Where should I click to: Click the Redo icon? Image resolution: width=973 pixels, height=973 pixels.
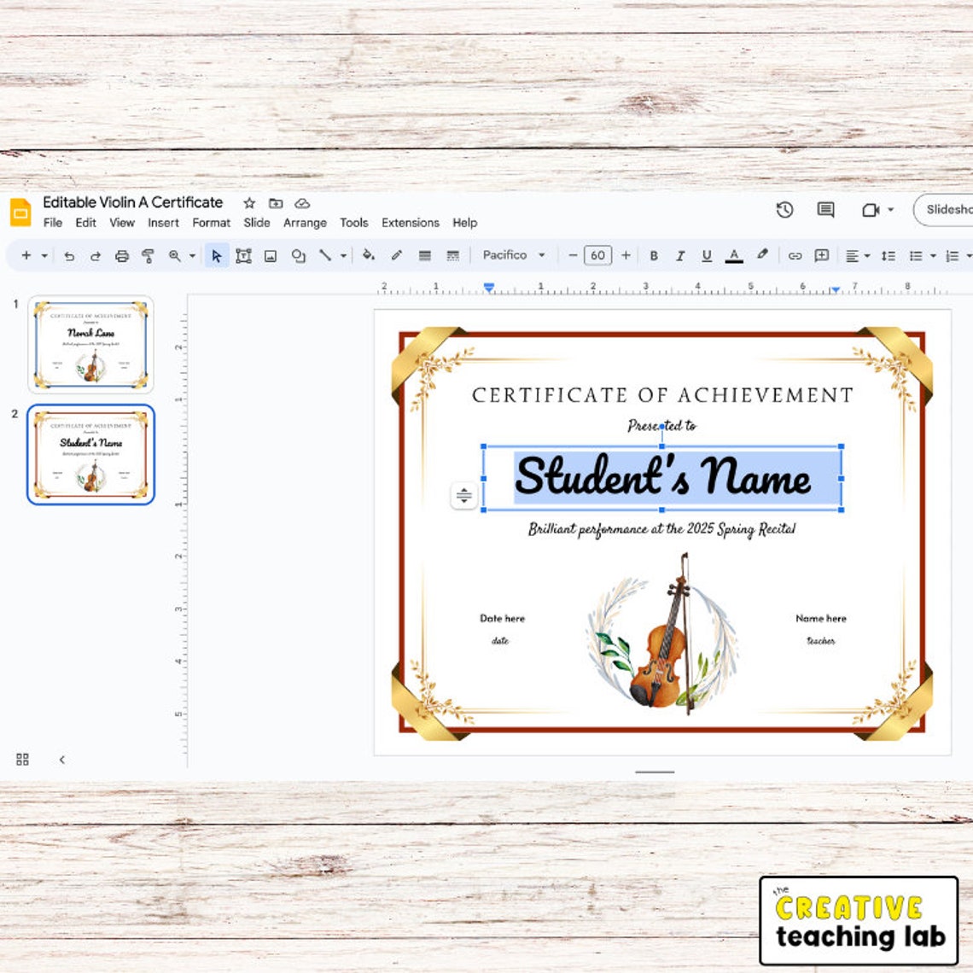[x=96, y=255]
